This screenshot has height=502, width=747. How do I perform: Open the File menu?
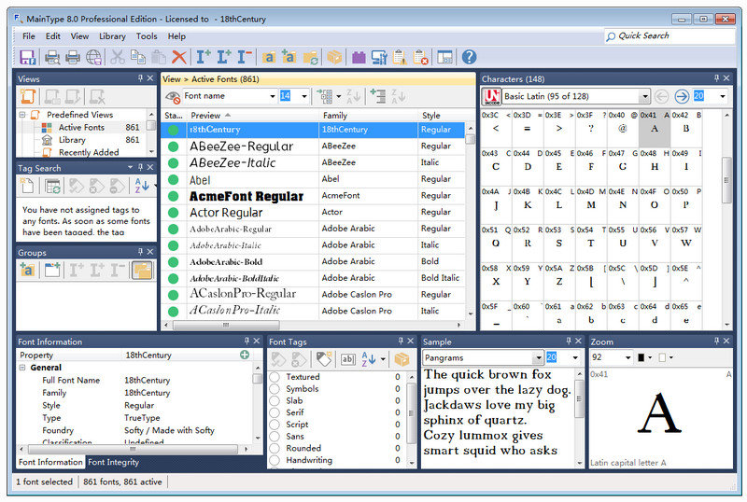[29, 36]
